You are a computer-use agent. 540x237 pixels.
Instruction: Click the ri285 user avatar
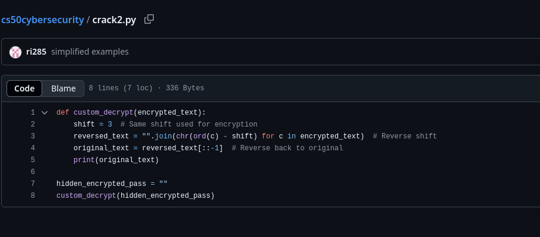[x=15, y=52]
